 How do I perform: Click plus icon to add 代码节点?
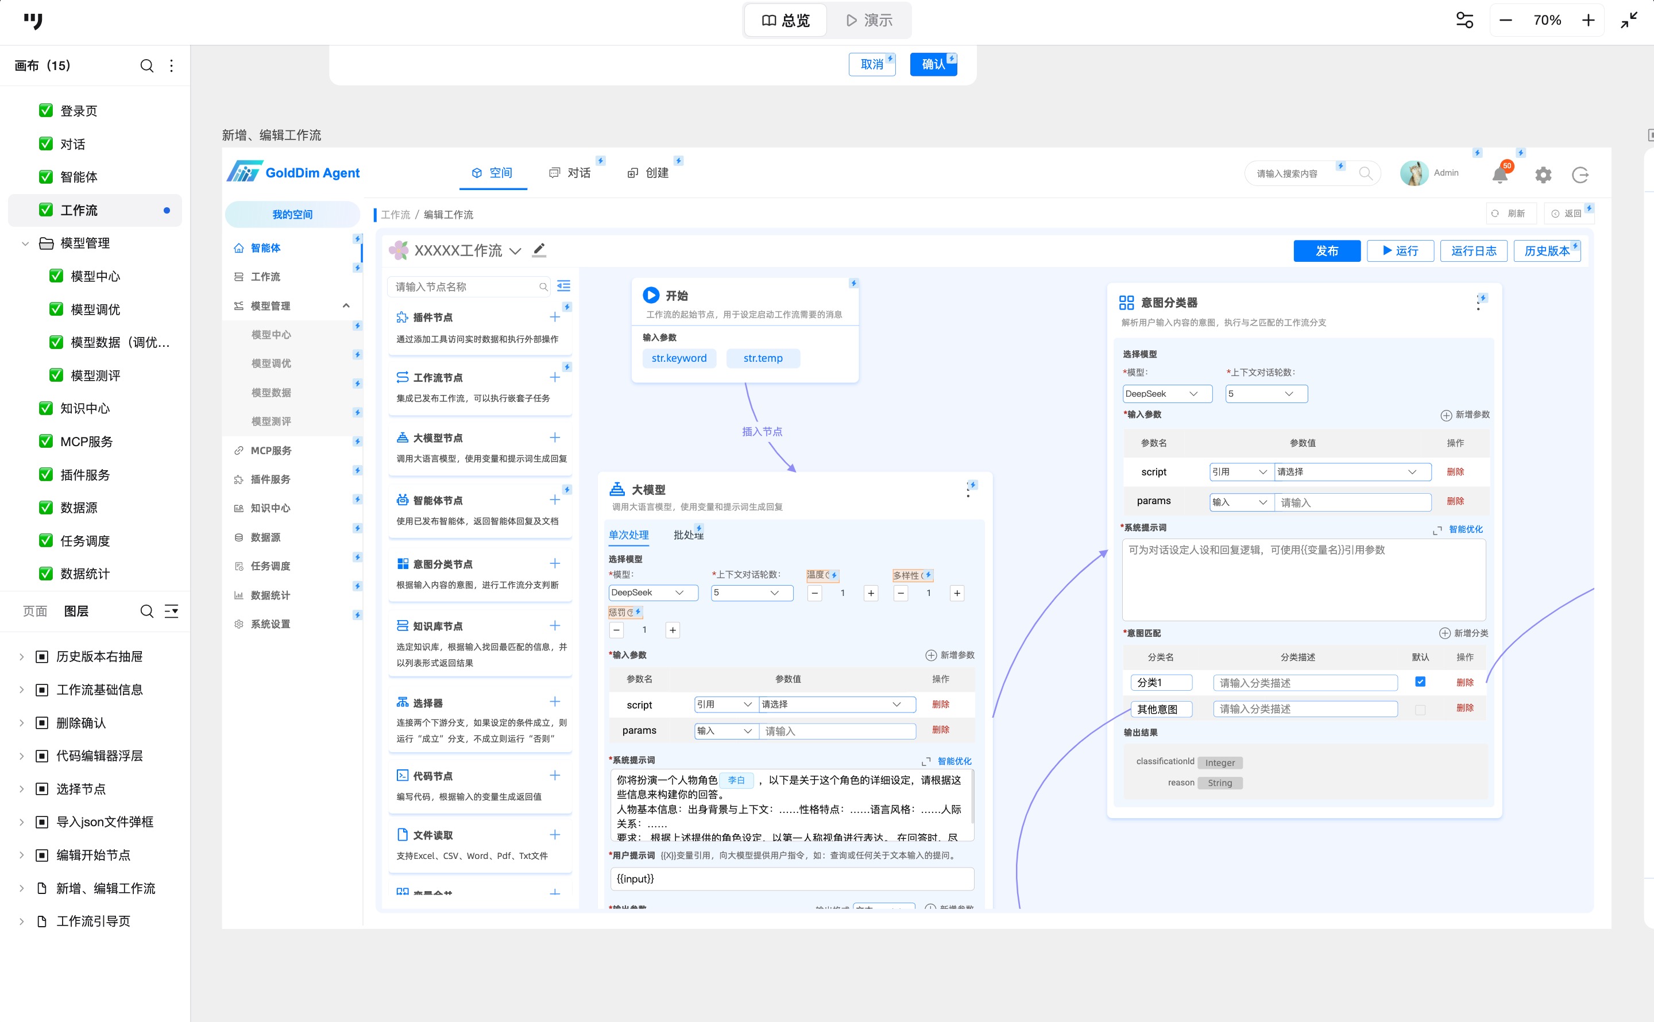pyautogui.click(x=554, y=775)
